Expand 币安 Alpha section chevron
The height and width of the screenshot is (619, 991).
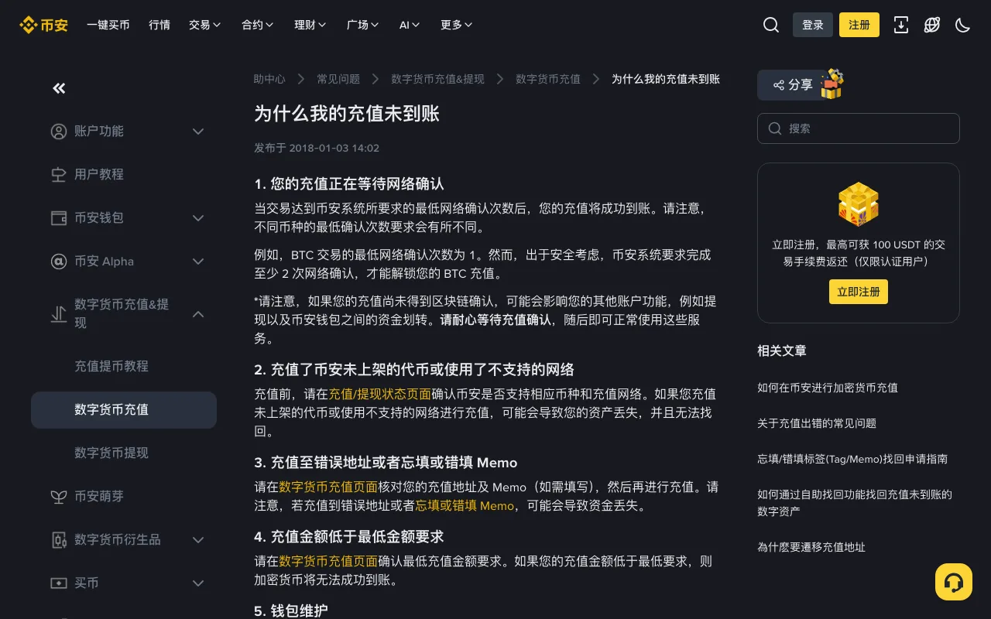tap(198, 262)
